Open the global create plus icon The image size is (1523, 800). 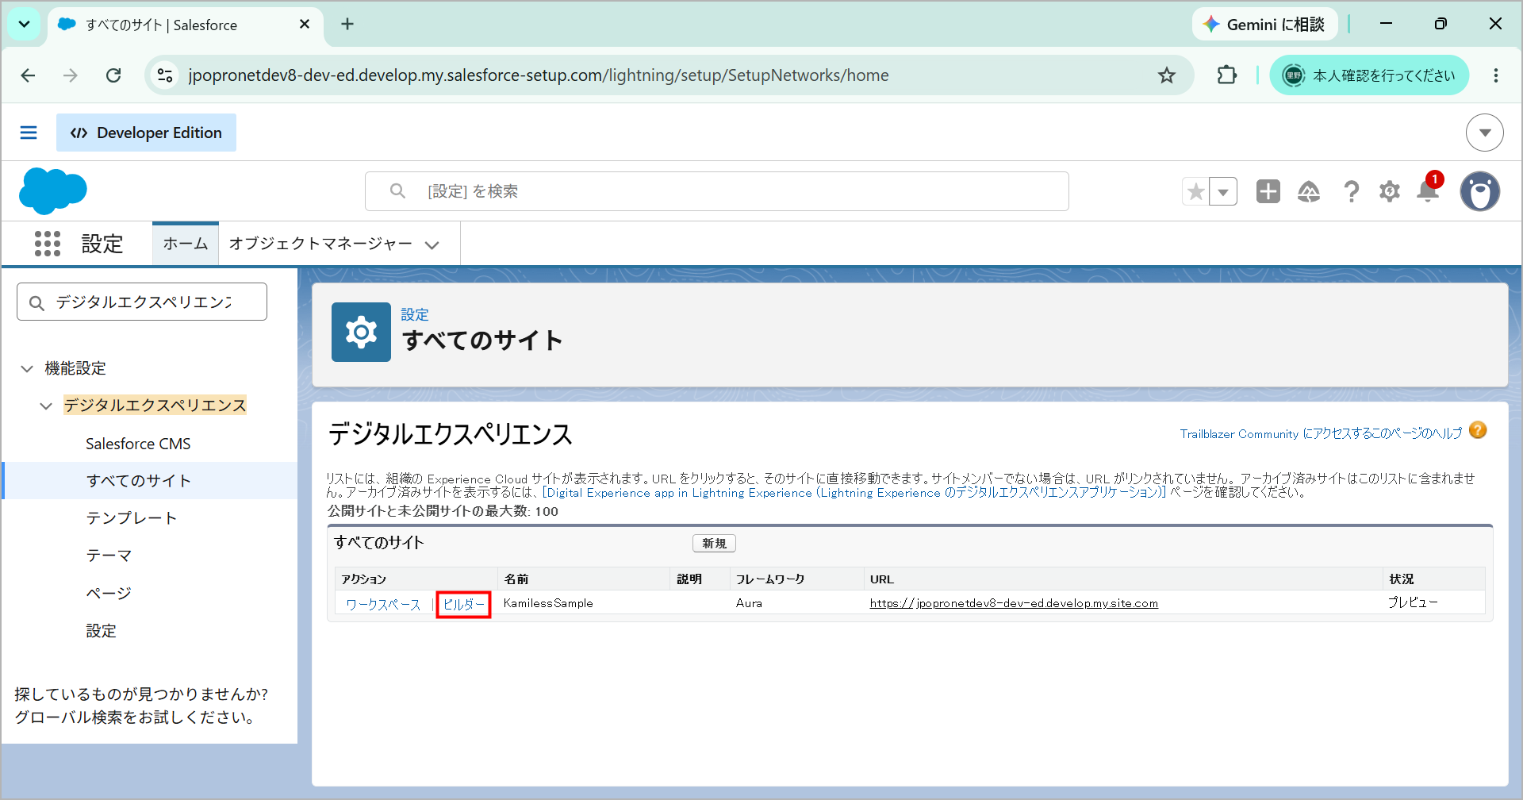[1268, 191]
